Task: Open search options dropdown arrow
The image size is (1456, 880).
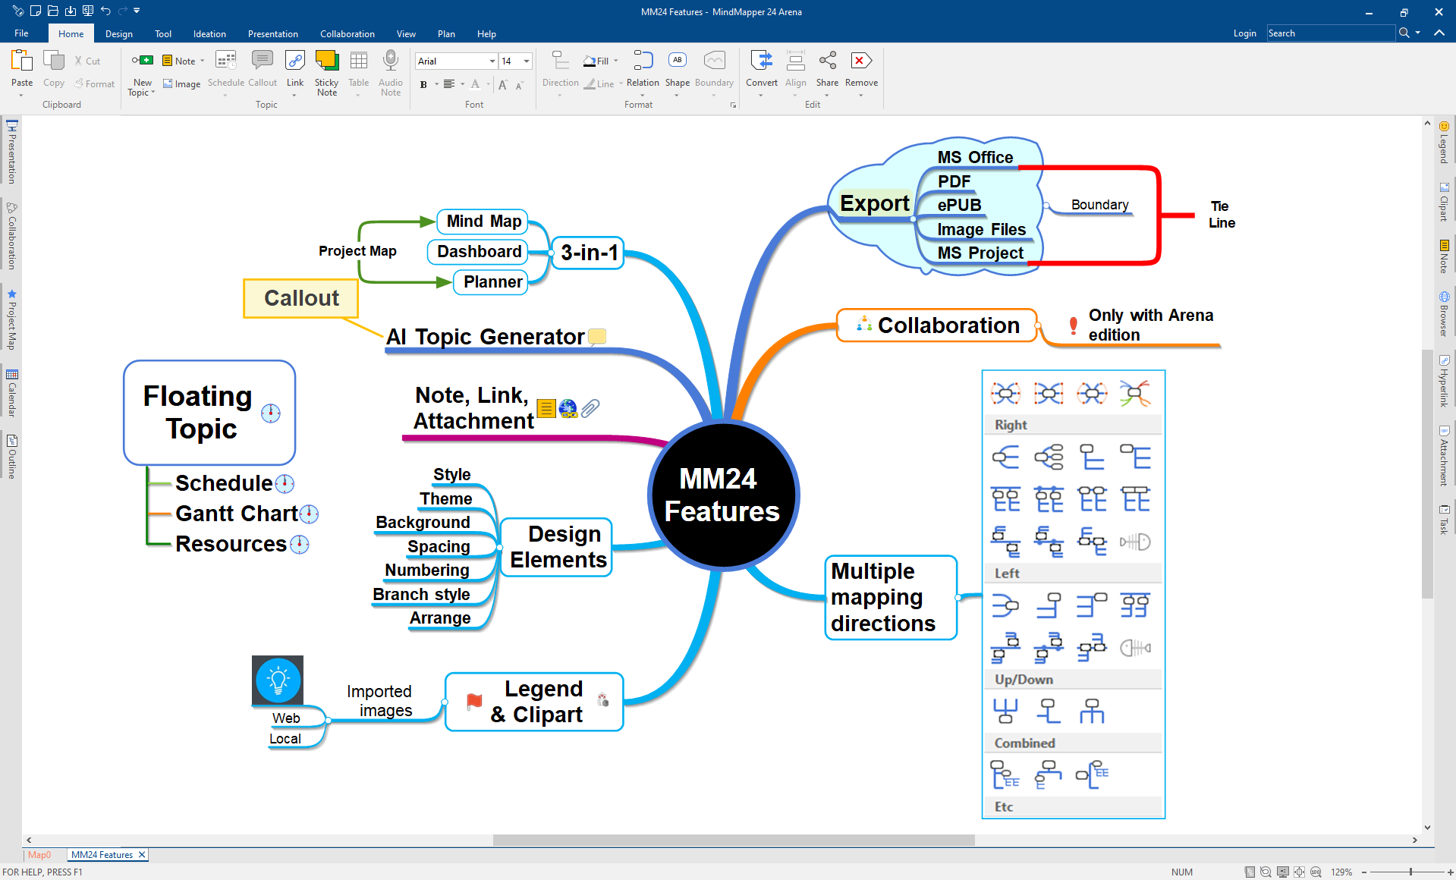Action: (1417, 33)
